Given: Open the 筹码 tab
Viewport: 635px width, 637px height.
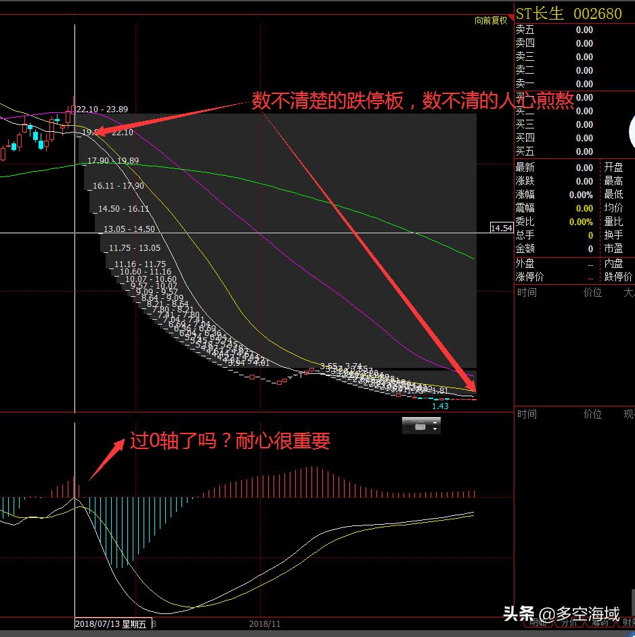Looking at the screenshot, I should click(x=600, y=623).
